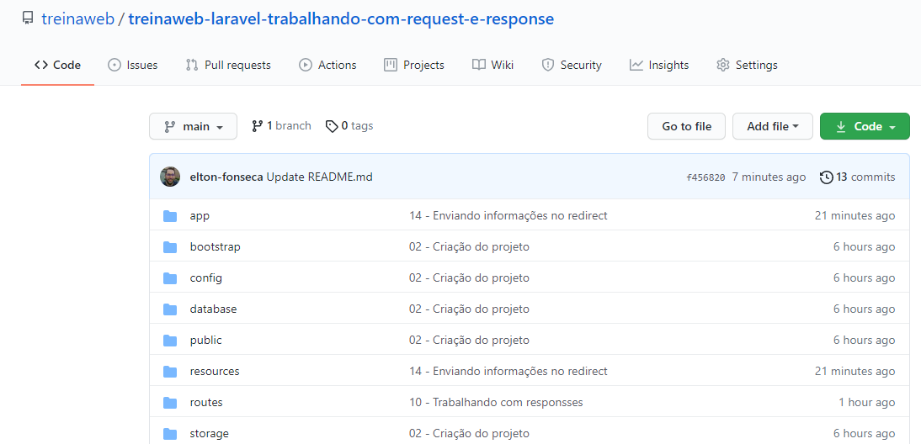The image size is (921, 444).
Task: Open the database folder
Action: 213,309
